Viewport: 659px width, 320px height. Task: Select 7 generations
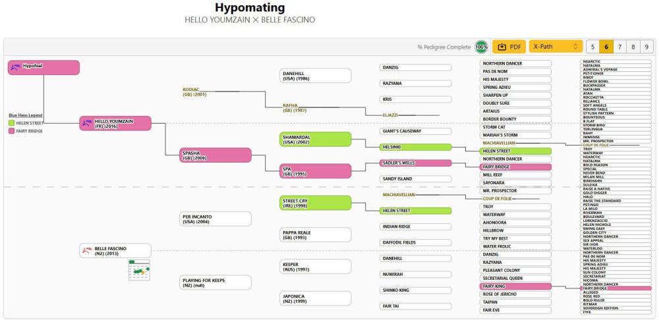tap(619, 47)
